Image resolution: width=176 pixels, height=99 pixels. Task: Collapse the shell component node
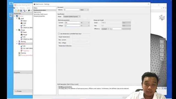17,18
